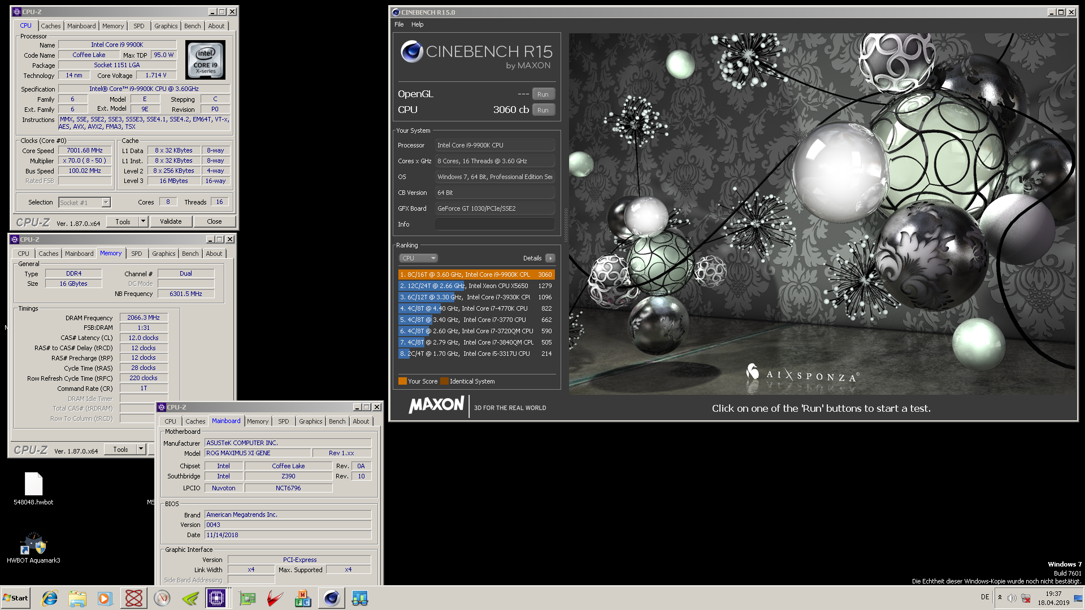This screenshot has height=610, width=1085.
Task: Click the red atom-shaped taskbar icon
Action: 134,598
